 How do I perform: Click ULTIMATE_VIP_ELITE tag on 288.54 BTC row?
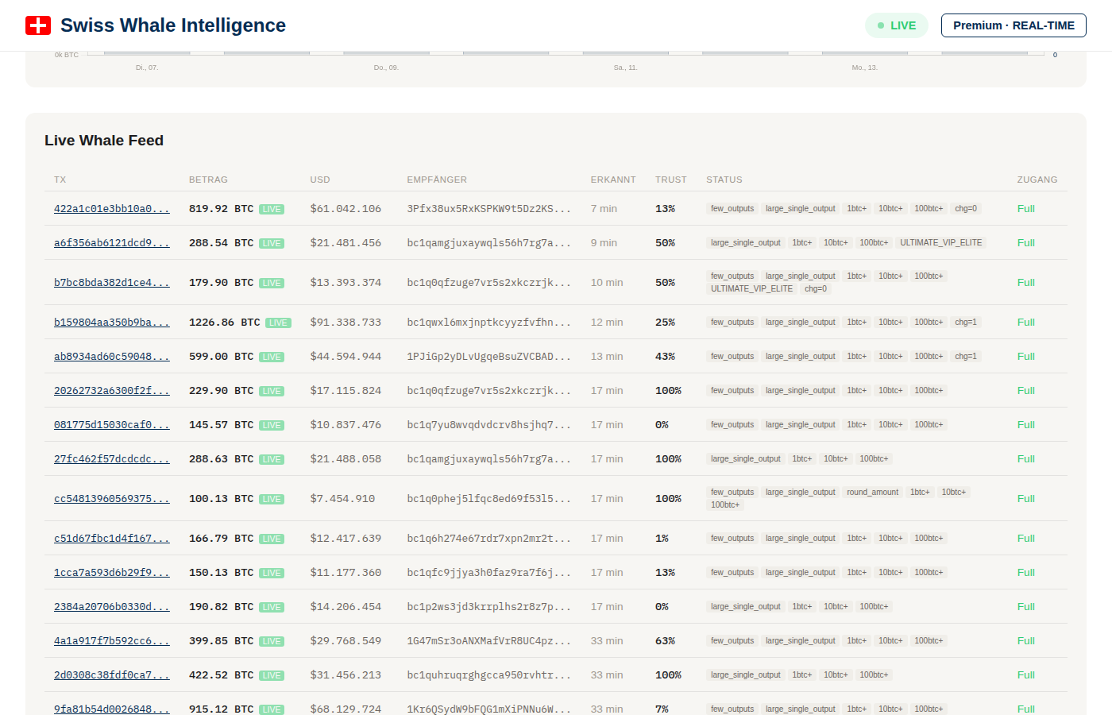[940, 243]
